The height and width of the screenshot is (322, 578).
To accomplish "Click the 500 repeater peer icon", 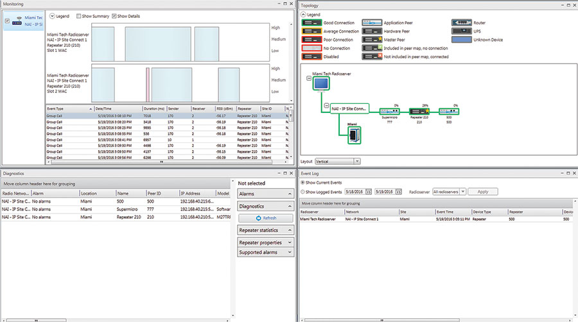I will tap(448, 112).
